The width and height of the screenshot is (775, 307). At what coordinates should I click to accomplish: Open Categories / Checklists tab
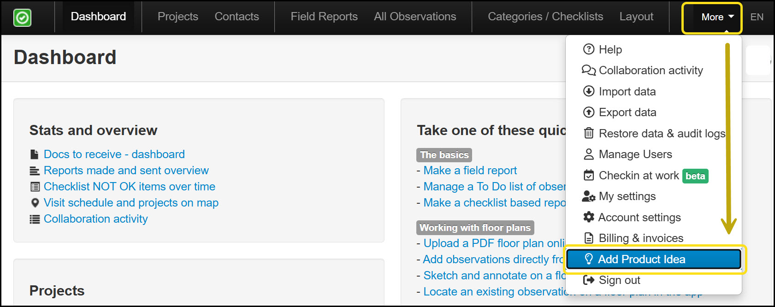tap(545, 17)
